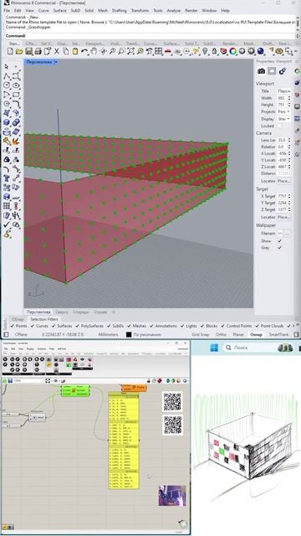Click the Open file folder icon

point(19,51)
